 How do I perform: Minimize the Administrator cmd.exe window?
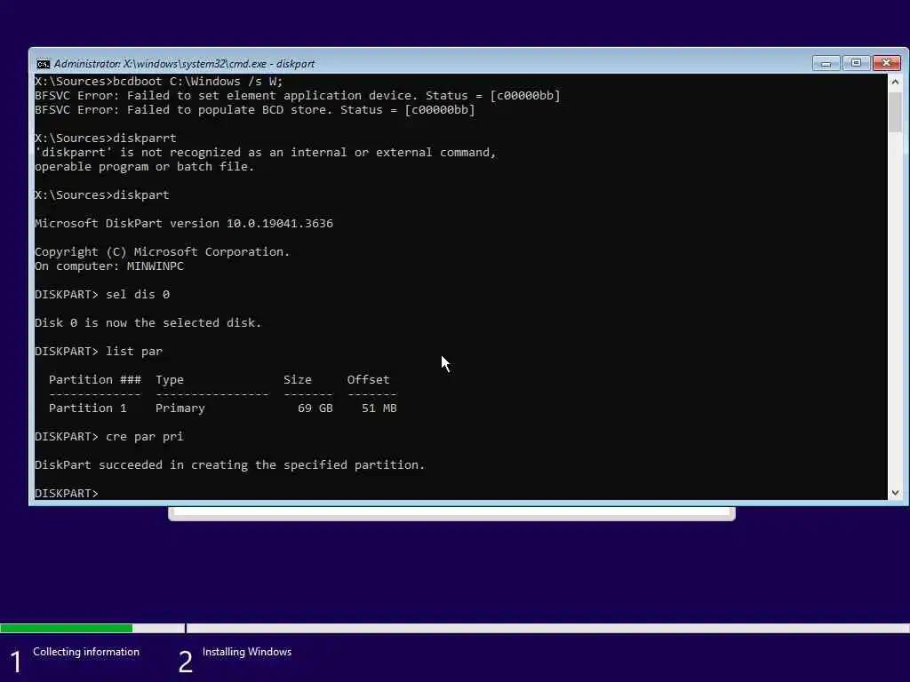(826, 63)
